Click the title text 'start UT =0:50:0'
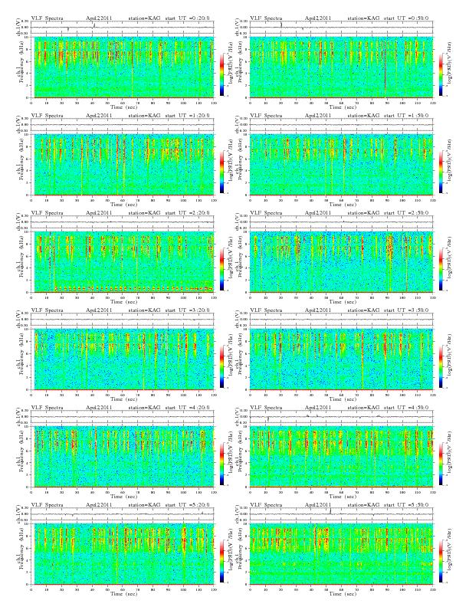Viewport: 469px width, 607px height. 406,18
